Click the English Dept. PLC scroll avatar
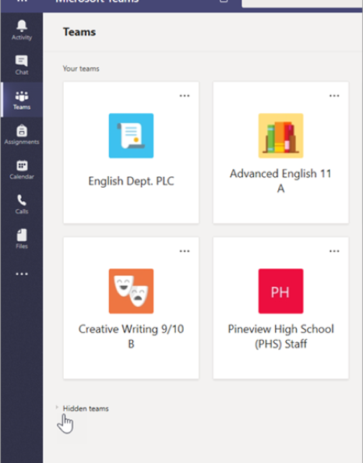The image size is (363, 463). click(131, 136)
